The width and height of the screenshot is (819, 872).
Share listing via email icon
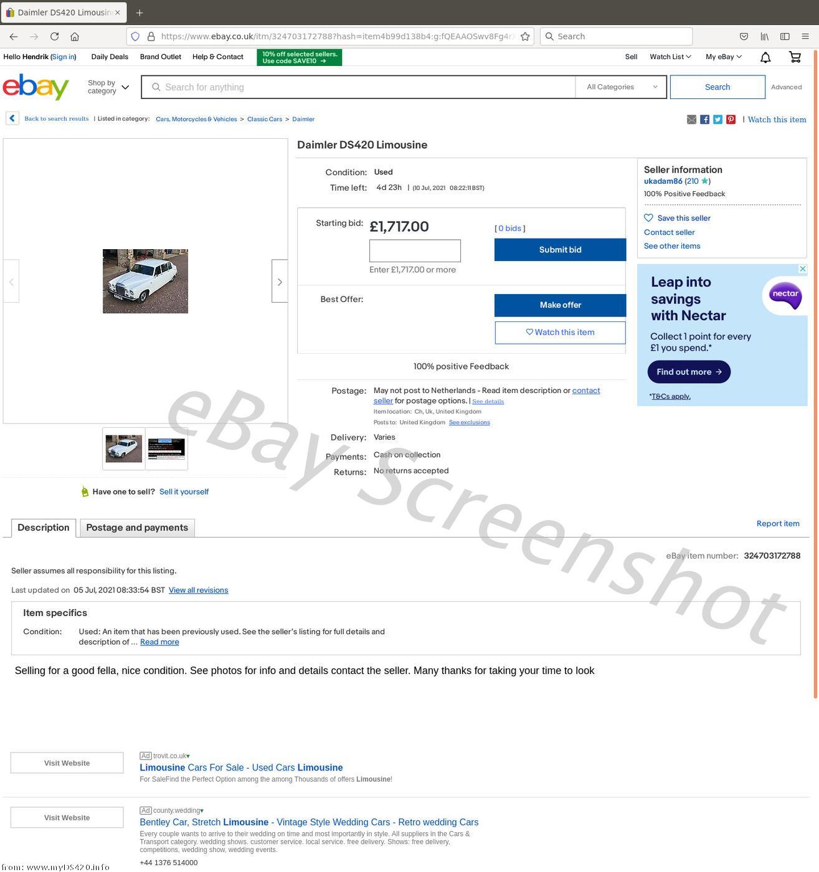[x=691, y=120]
